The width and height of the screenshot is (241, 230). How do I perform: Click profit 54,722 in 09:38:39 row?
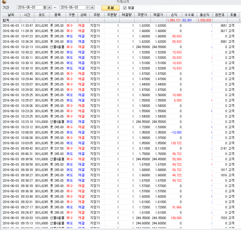[x=177, y=170]
